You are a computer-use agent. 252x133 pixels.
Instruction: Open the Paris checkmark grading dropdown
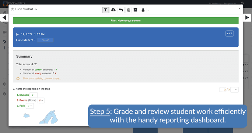point(30,106)
